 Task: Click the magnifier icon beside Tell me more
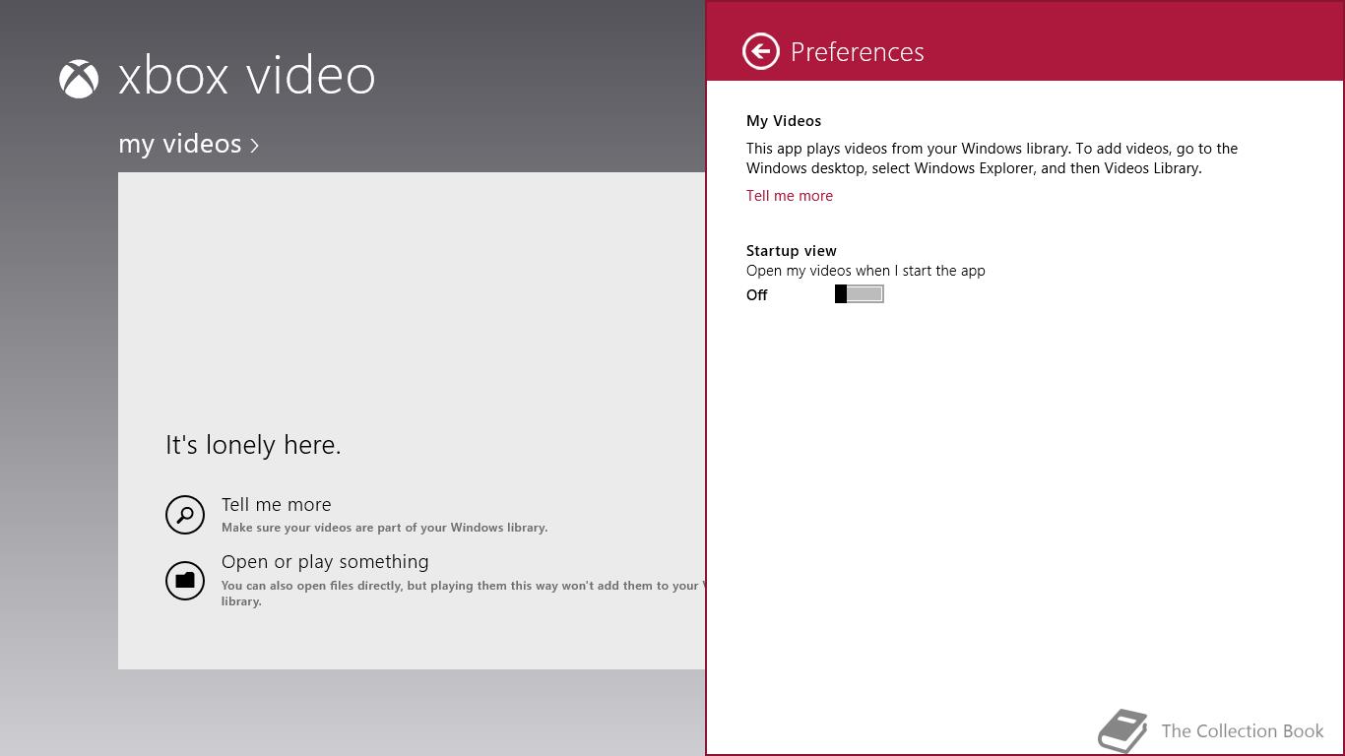(x=185, y=515)
